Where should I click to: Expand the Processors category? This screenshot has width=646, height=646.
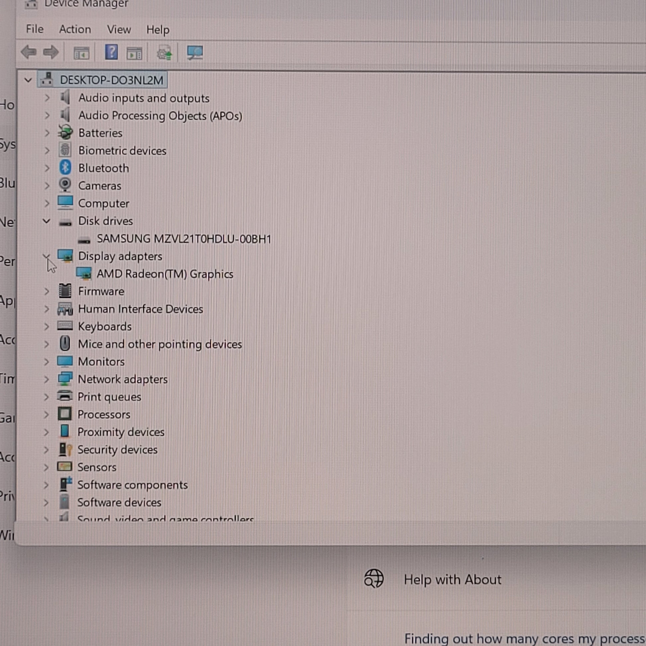(46, 415)
